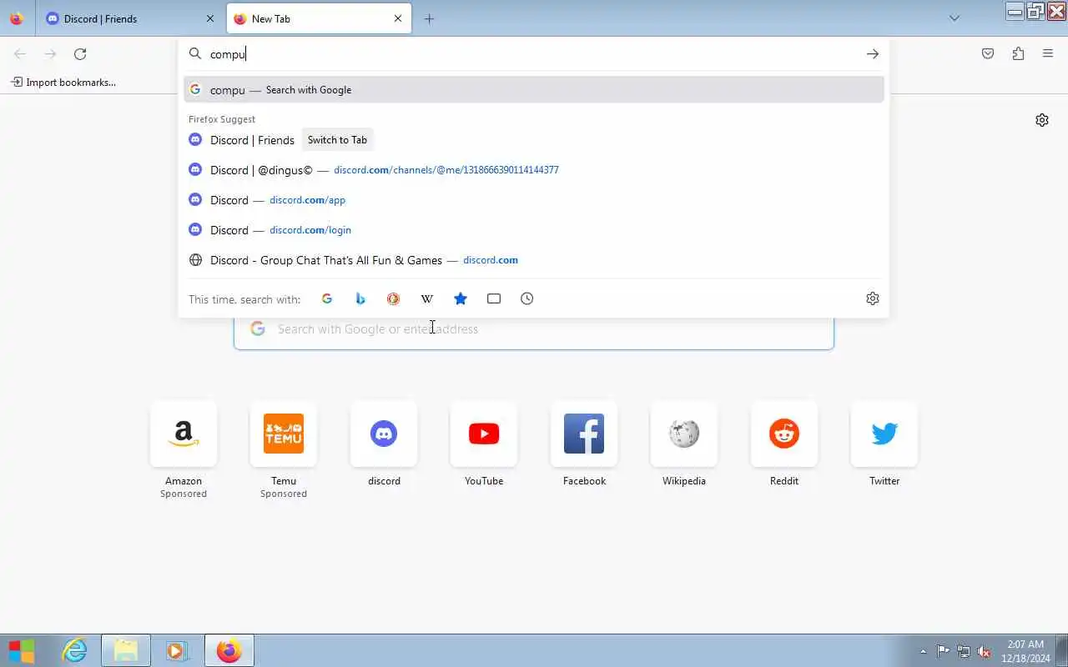Open Action Center flag tray icon
1068x667 pixels.
click(x=943, y=651)
